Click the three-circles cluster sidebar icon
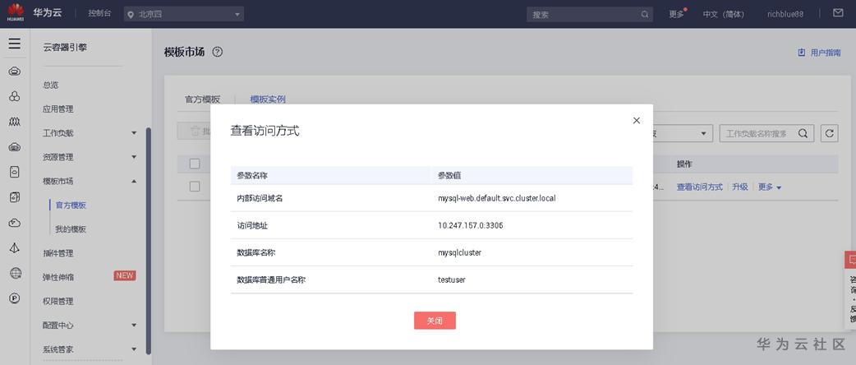 15,97
